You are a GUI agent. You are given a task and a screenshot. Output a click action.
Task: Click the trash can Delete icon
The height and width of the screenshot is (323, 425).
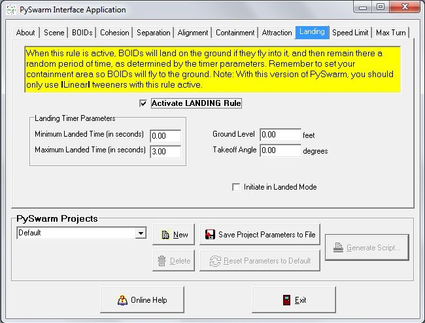point(161,261)
